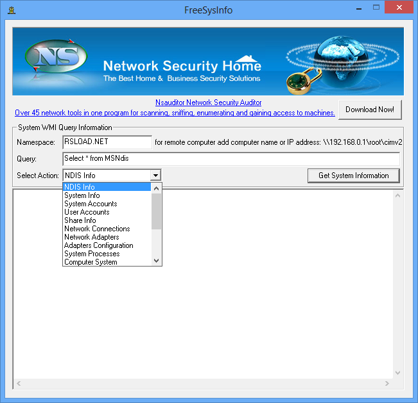Pick Network Adapters in the dropdown
418x403 pixels.
(107, 237)
